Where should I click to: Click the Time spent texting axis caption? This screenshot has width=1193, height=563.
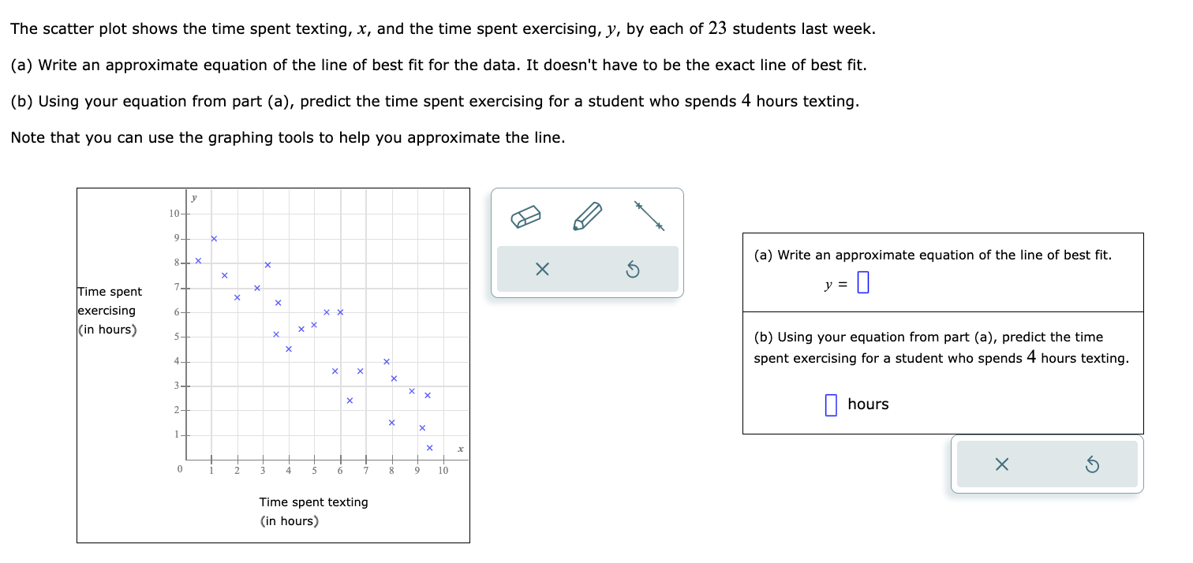coord(314,501)
